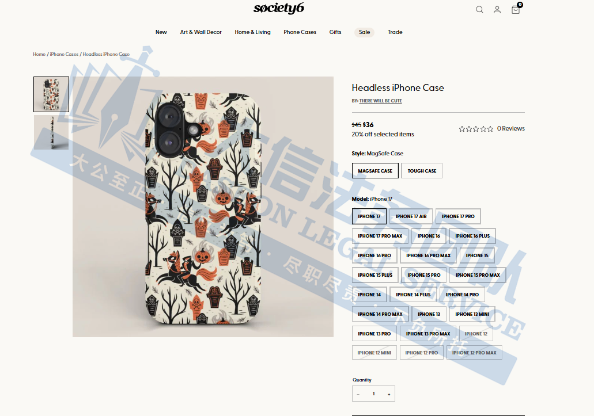Open the search magnifier icon

(x=479, y=9)
